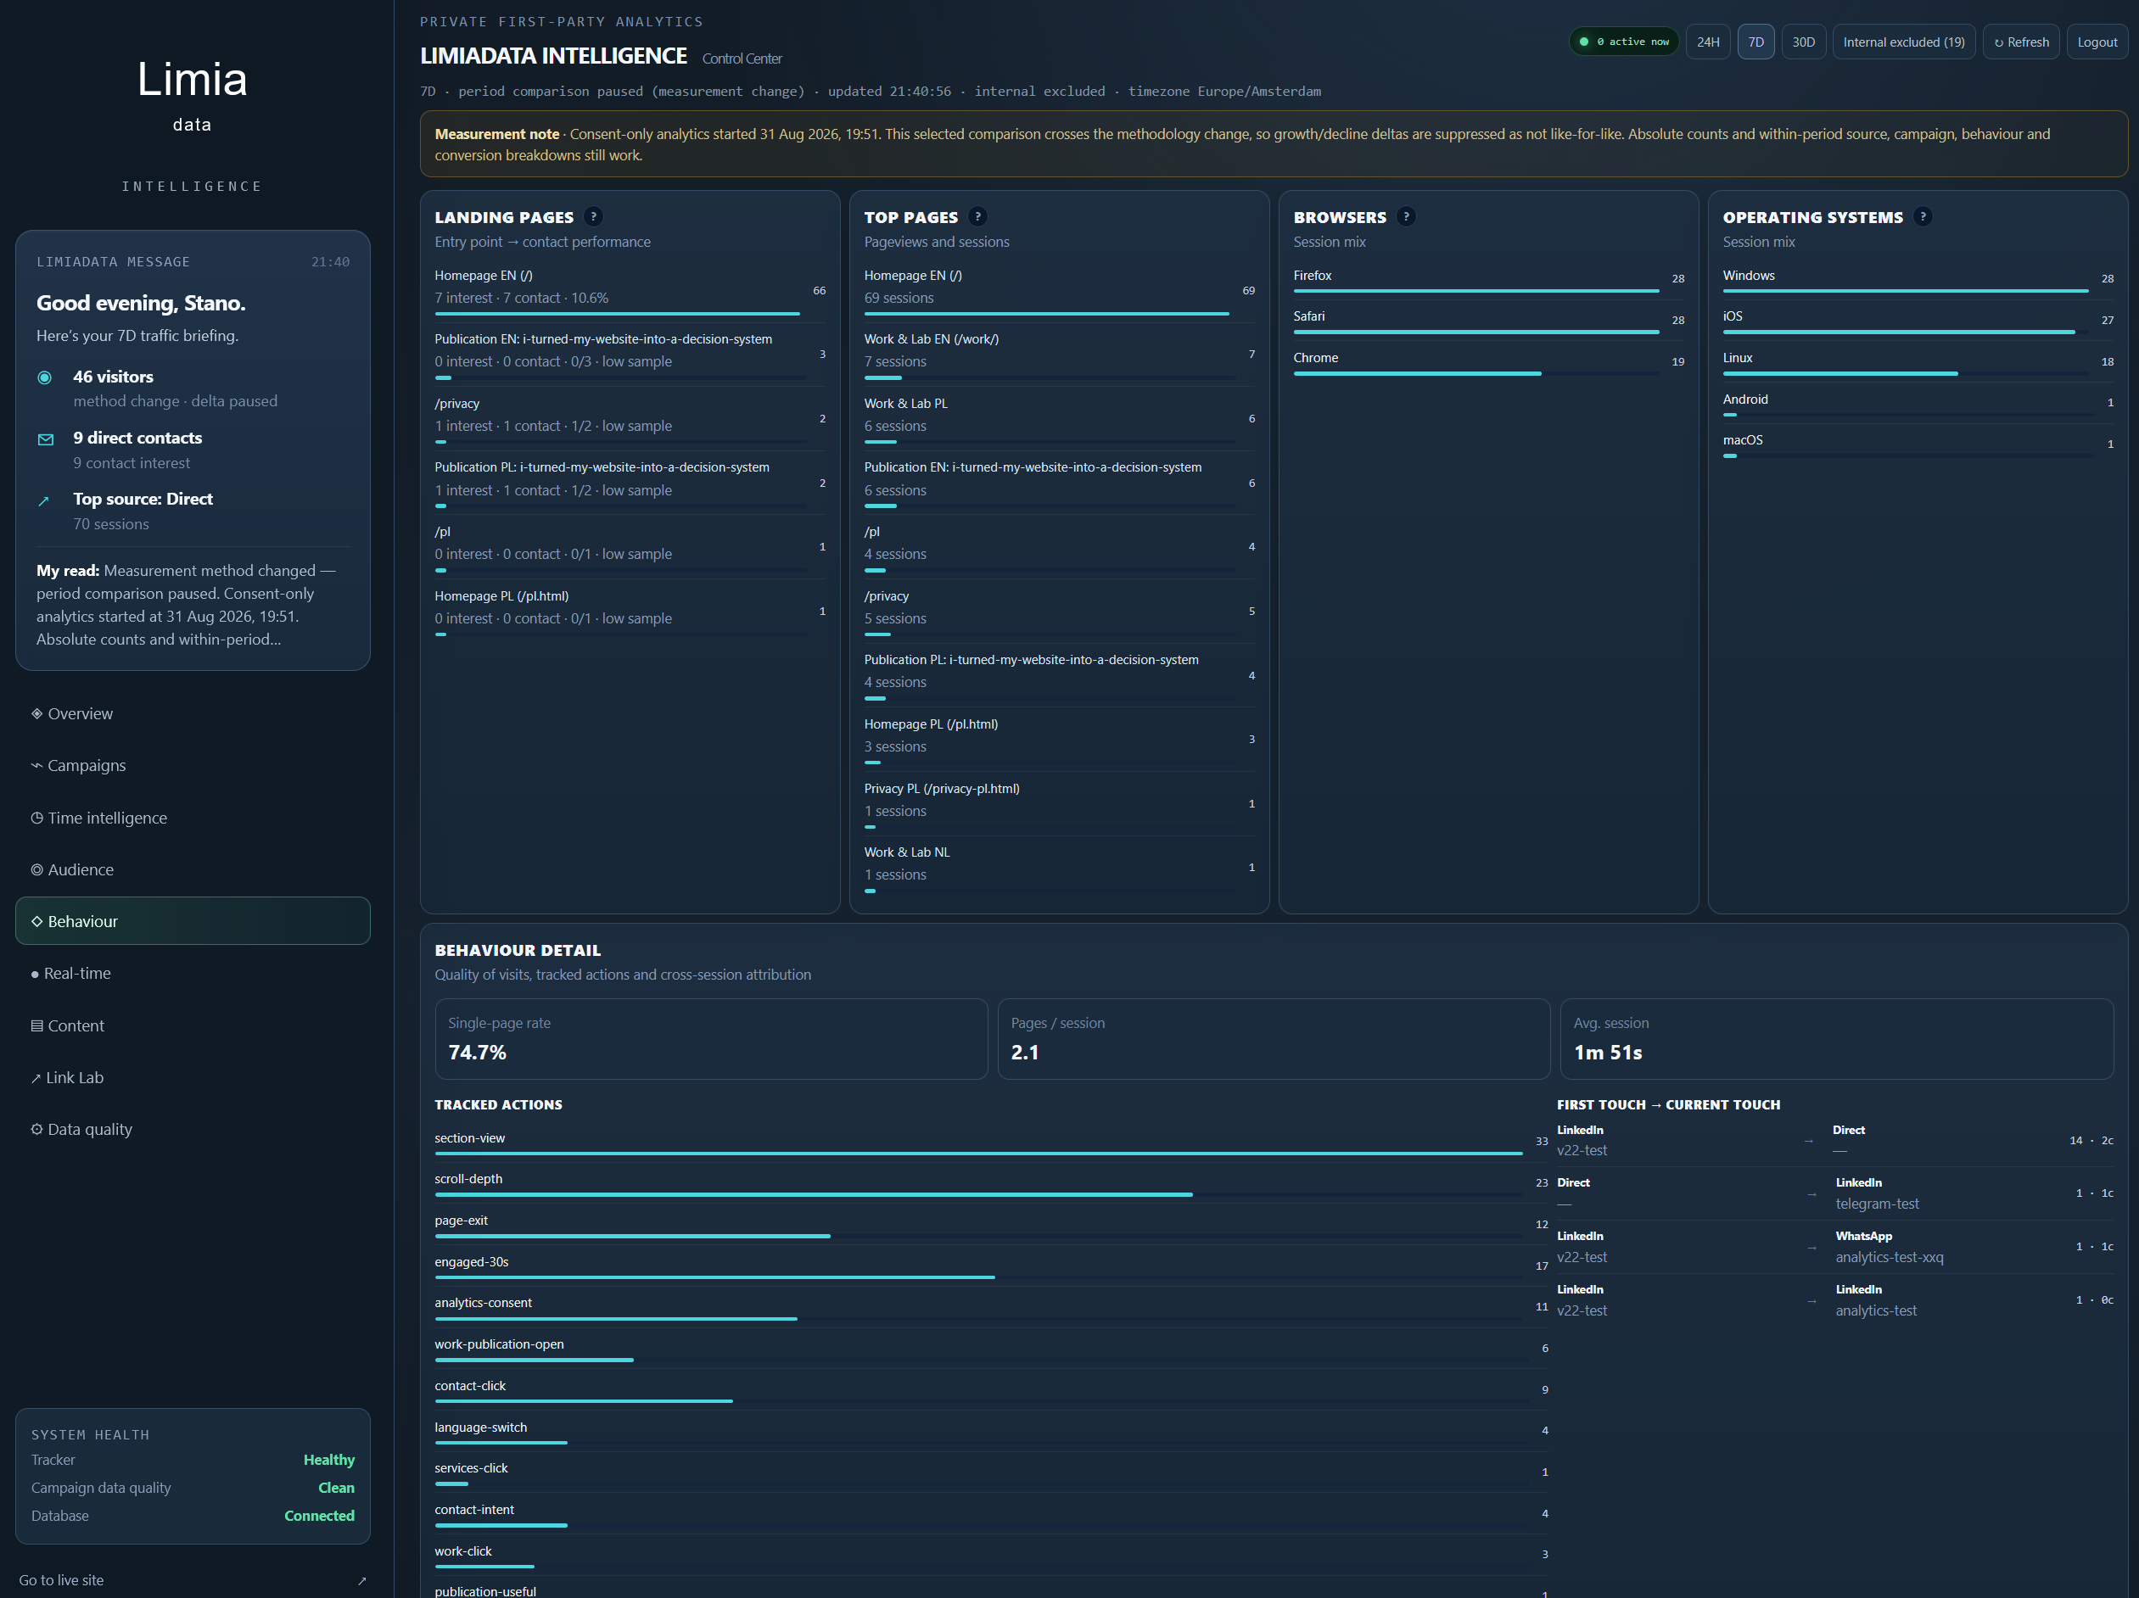Log out of the control center
Screen dimensions: 2139x1598
click(2097, 42)
